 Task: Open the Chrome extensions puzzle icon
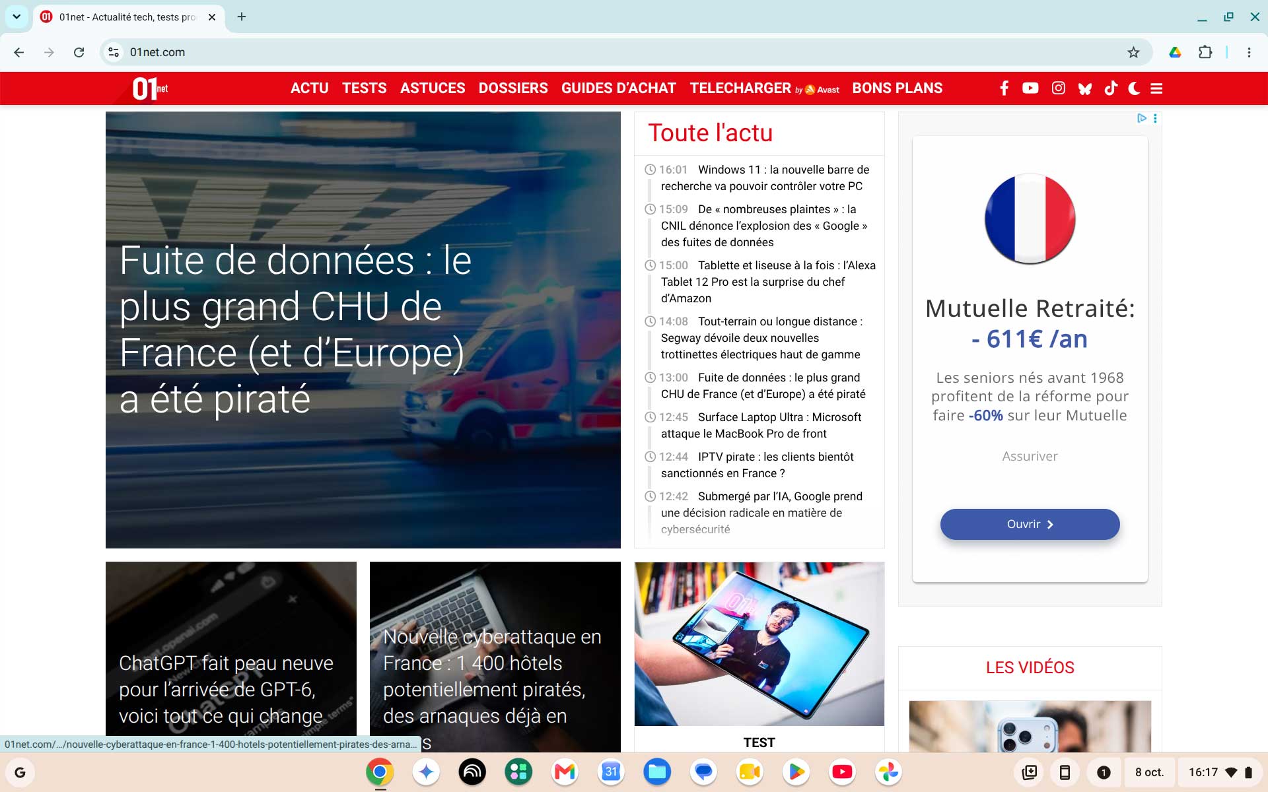point(1205,52)
